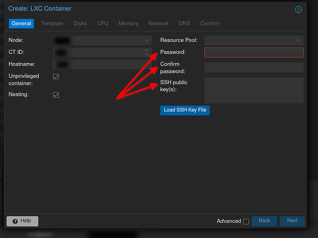Click the Load SSH Key File button
This screenshot has height=238, width=318.
pos(185,110)
